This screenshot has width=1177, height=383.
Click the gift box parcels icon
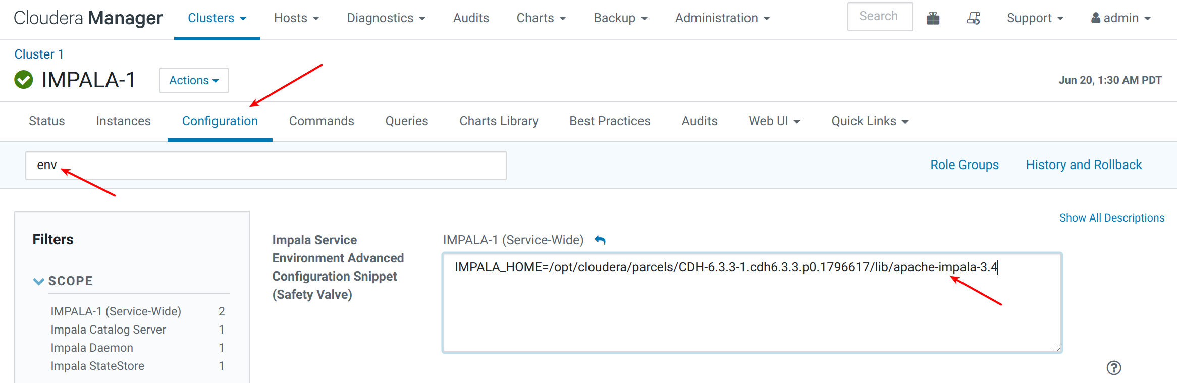pos(933,18)
